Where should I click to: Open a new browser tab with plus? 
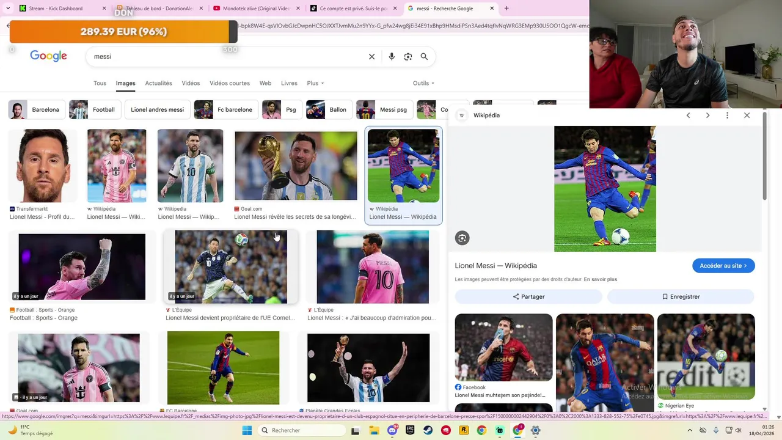[x=506, y=9]
